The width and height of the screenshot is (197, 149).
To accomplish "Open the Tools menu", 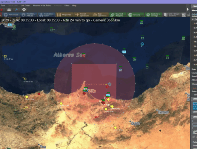I will [3, 5].
